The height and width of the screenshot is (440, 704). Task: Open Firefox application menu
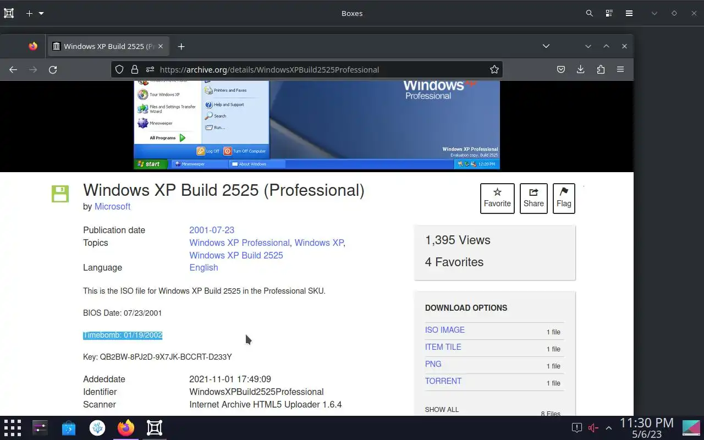tap(620, 69)
